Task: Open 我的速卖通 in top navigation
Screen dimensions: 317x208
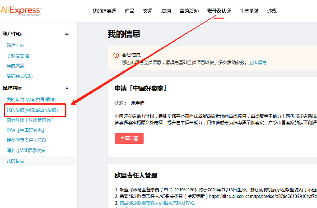Action: coord(104,10)
